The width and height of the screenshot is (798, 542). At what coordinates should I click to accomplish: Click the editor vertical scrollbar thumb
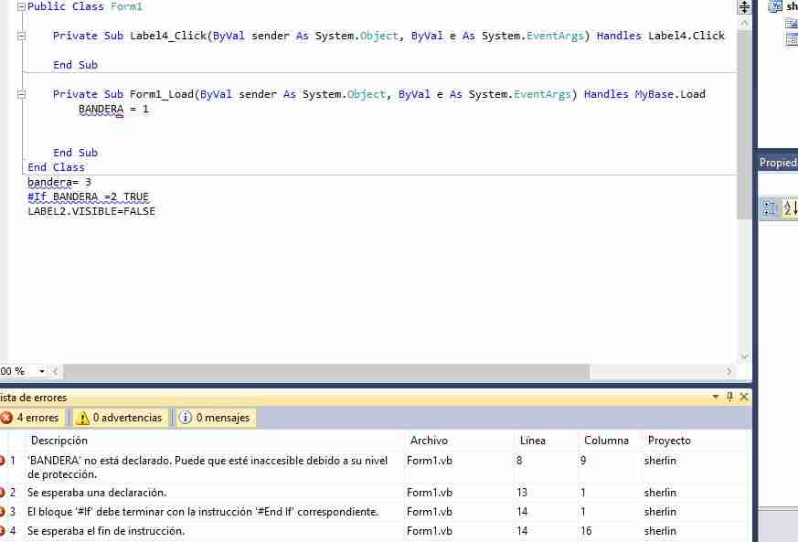click(x=744, y=123)
